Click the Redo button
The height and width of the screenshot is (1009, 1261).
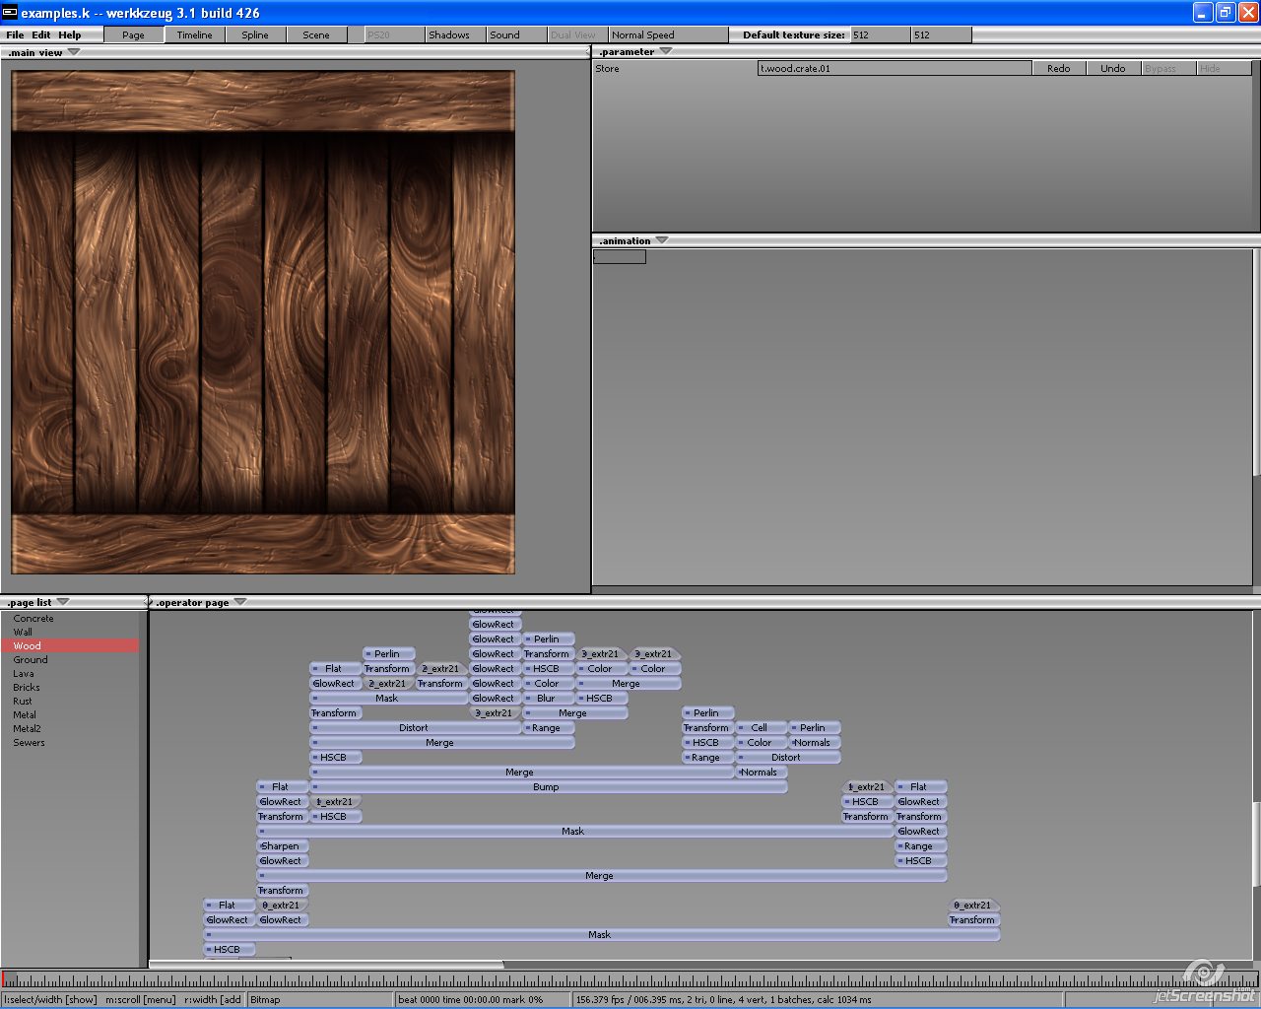1059,68
